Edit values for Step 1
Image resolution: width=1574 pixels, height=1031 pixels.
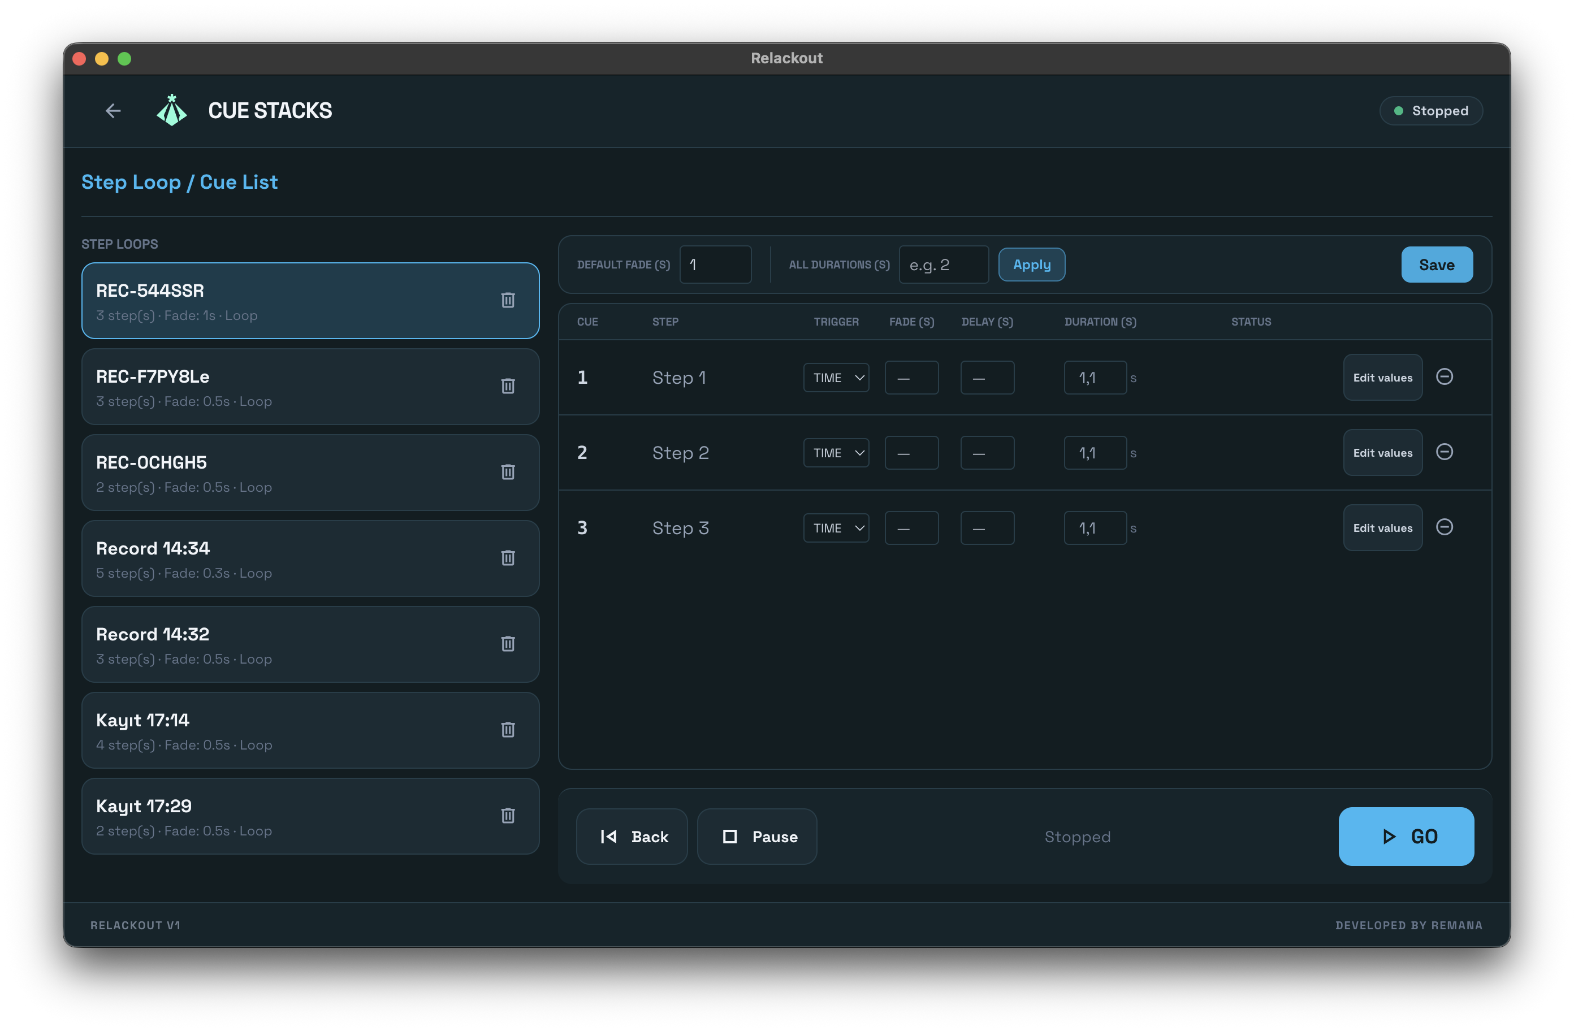click(x=1382, y=378)
